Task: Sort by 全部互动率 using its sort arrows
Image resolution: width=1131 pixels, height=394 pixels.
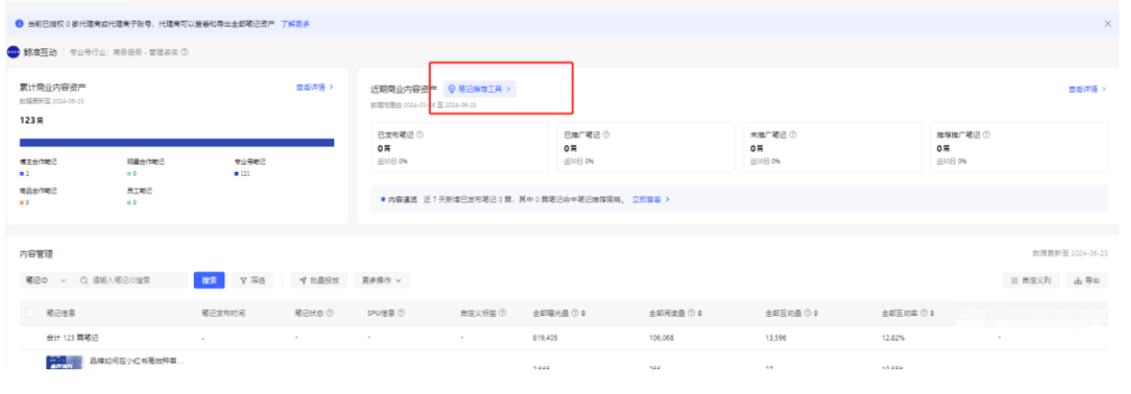Action: [932, 313]
